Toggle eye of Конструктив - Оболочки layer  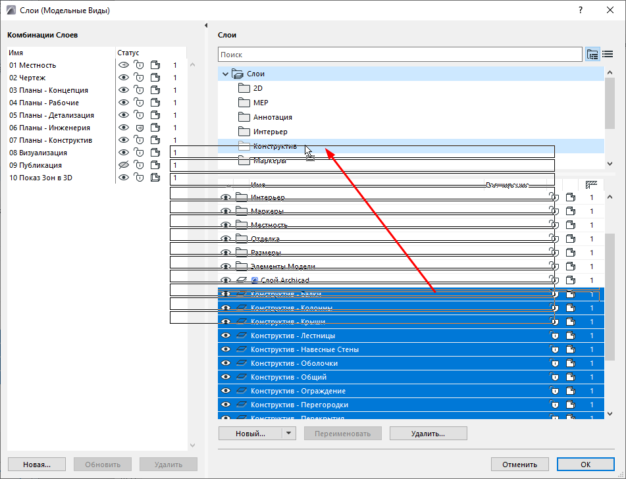[x=226, y=363]
